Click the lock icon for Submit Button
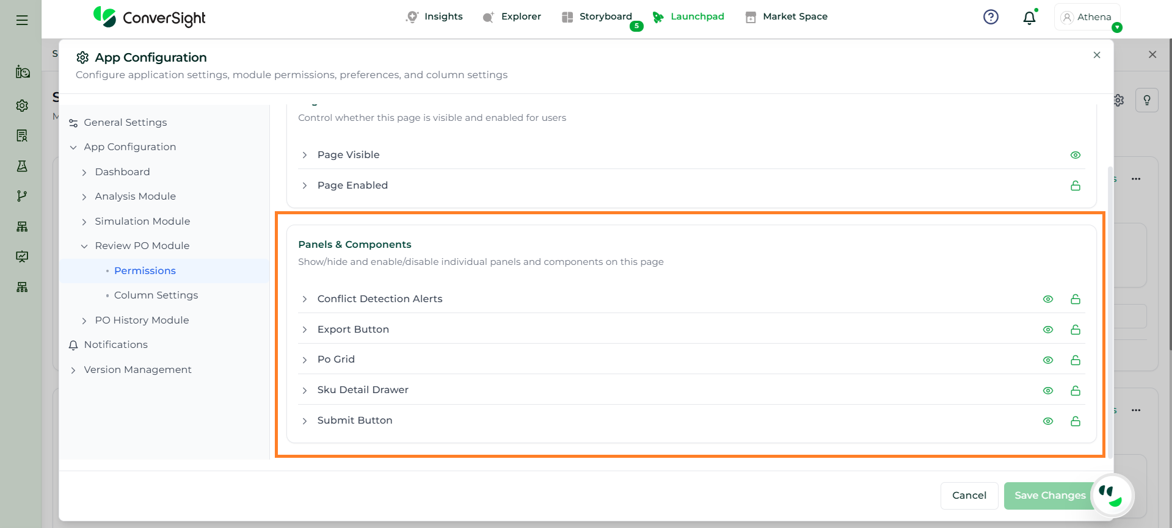 (x=1075, y=421)
